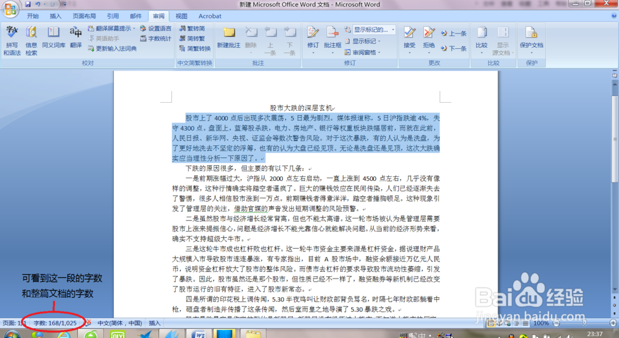The image size is (619, 338).
Task: Toggle the 审阅窗格 reviewing pane
Action: [x=362, y=52]
